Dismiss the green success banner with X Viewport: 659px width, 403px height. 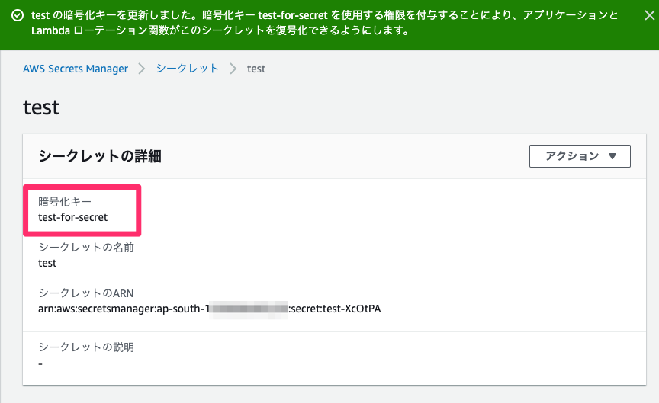click(649, 15)
